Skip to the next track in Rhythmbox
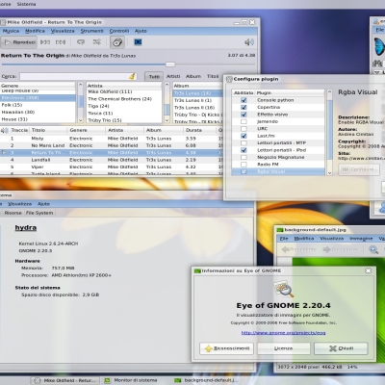385x385 pixels. [x=61, y=42]
